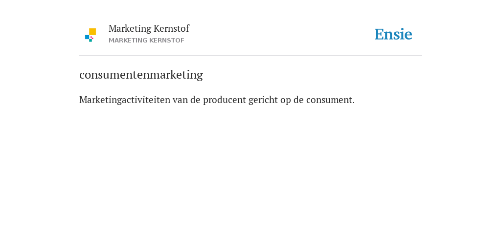Open the Ensie logo link
This screenshot has width=501, height=250.
pos(393,34)
